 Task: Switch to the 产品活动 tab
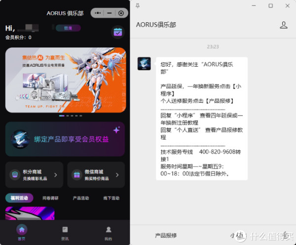(x=81, y=198)
